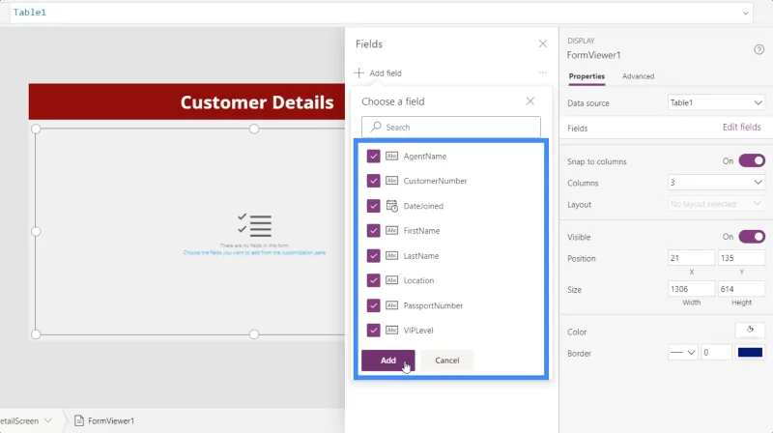Close the Choose a field popup
This screenshot has height=433, width=773.
530,101
